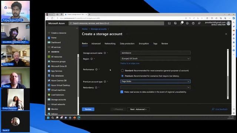This screenshot has height=133, width=237.
Task: Click the All services icon
Action: 49,47
